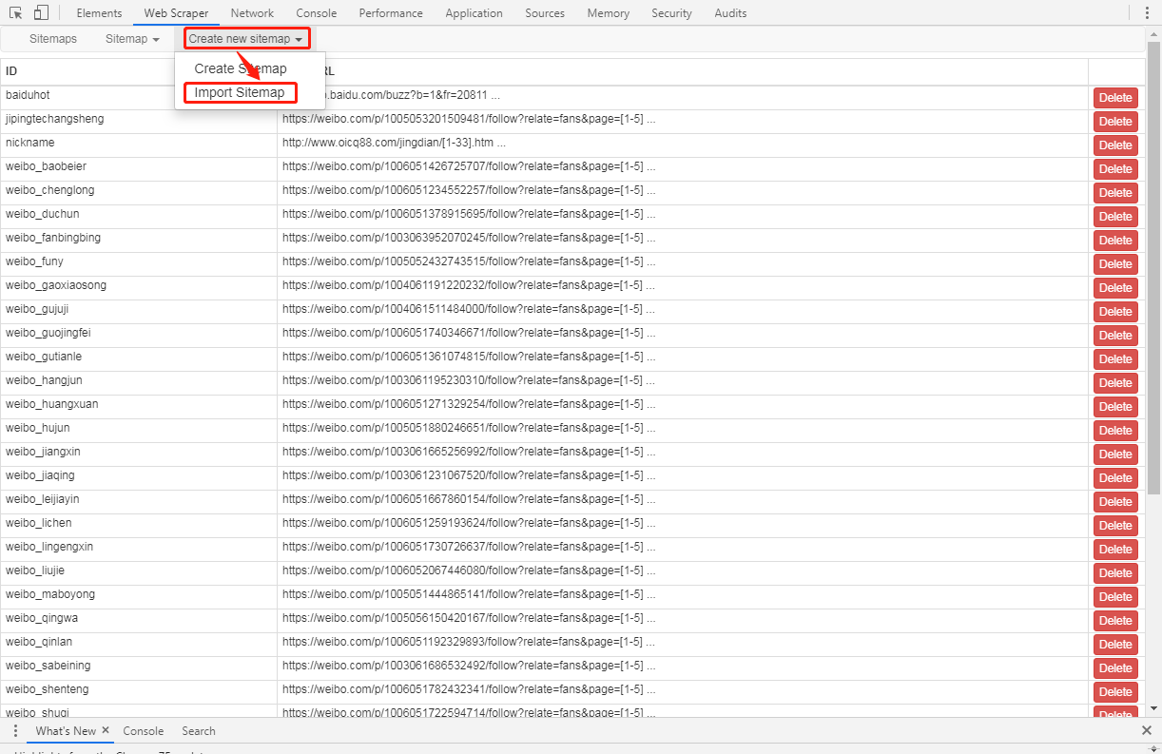
Task: Open the Application tab
Action: (474, 13)
